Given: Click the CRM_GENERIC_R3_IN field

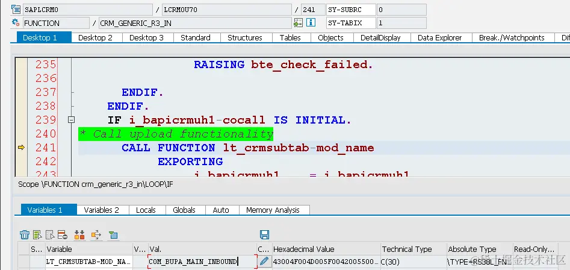Looking at the screenshot, I should (195, 23).
